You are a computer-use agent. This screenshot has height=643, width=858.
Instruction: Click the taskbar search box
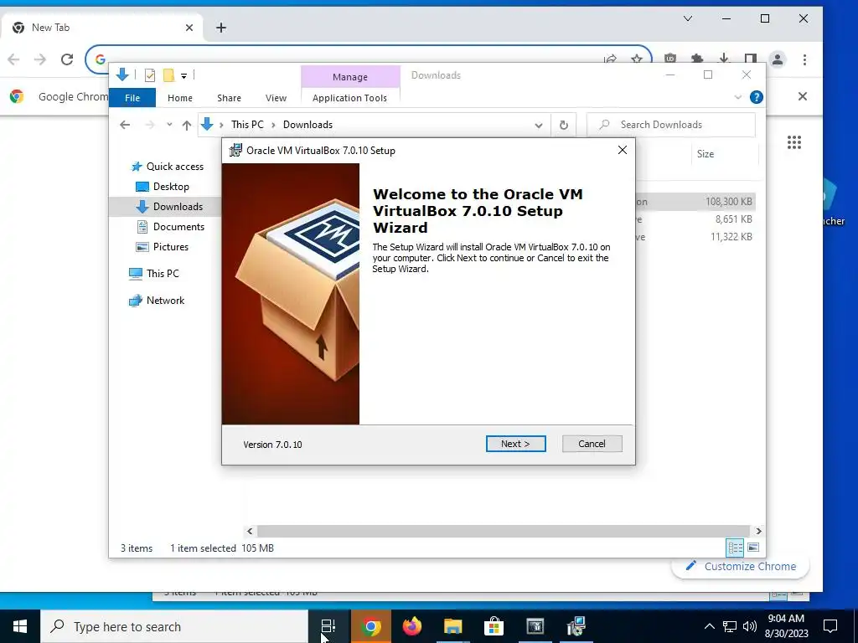(174, 626)
